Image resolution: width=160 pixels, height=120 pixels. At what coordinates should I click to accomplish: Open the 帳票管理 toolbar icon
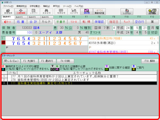(61, 12)
